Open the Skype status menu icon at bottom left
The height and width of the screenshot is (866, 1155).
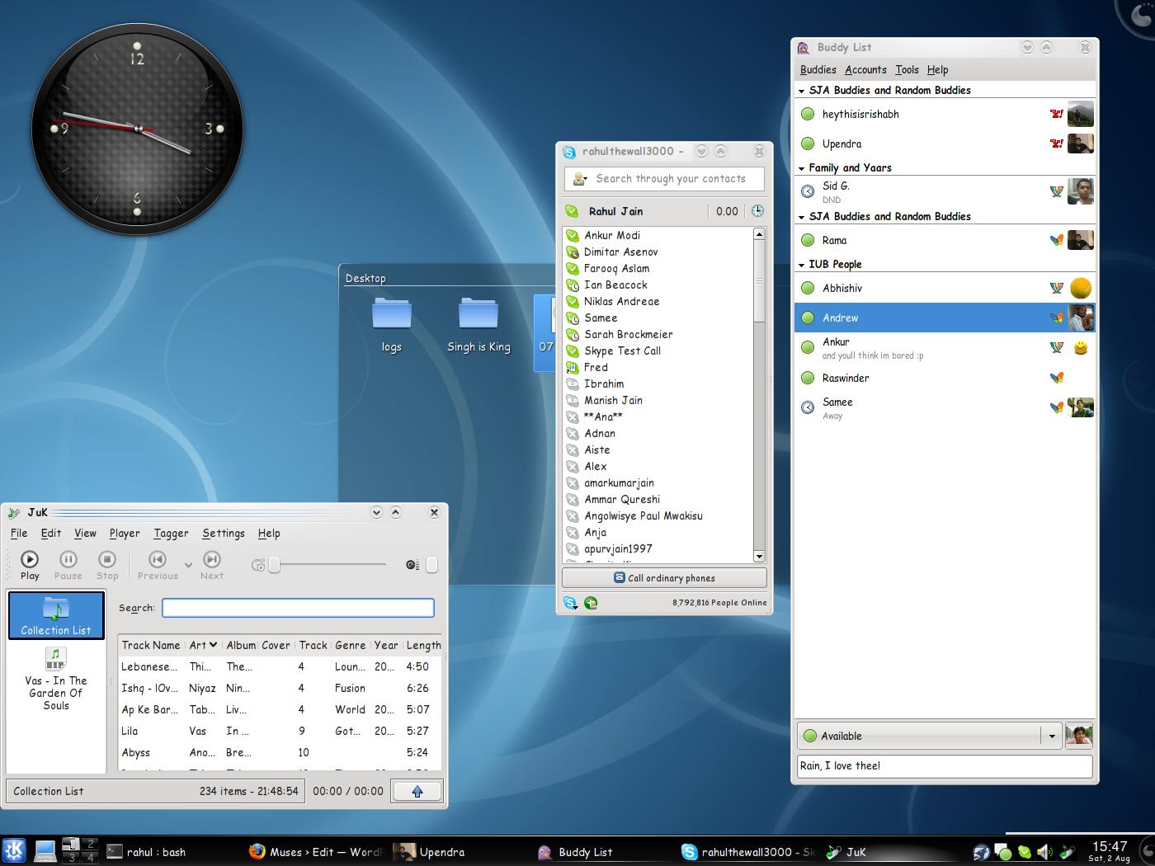point(570,603)
